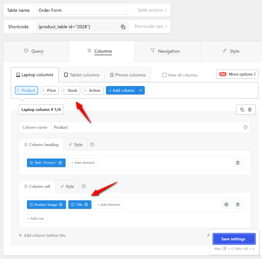Click the drag handle on the Product chip
The height and width of the screenshot is (259, 262).
pyautogui.click(x=18, y=90)
